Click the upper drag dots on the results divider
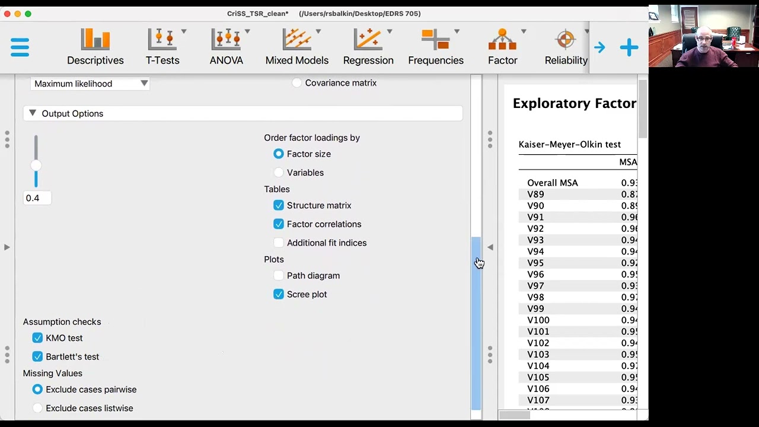 click(x=490, y=139)
